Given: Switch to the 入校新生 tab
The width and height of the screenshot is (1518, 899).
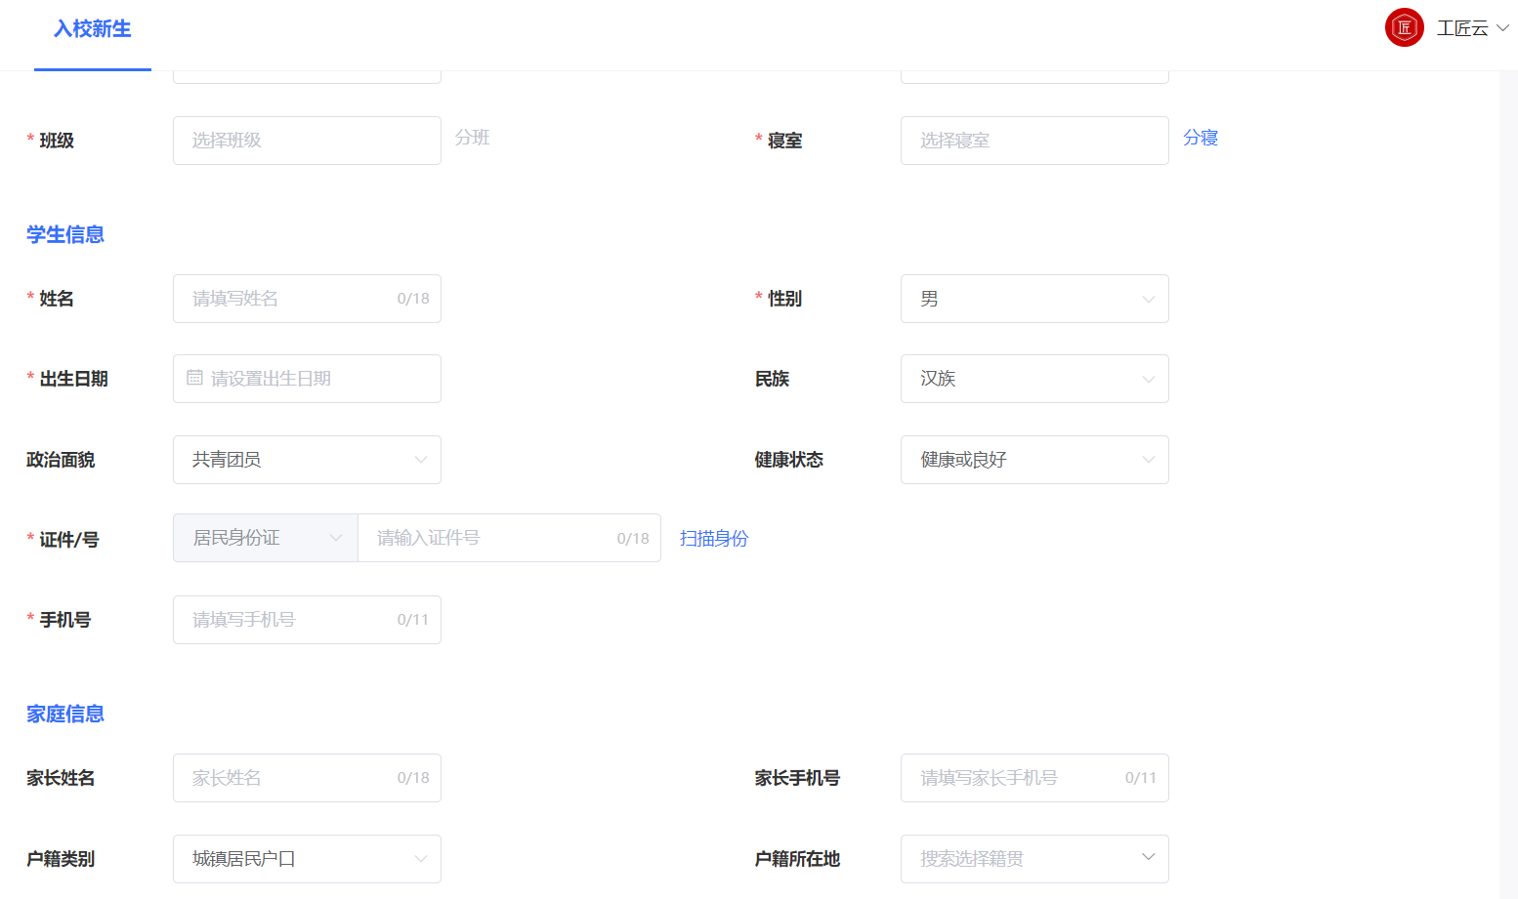Looking at the screenshot, I should 93,29.
